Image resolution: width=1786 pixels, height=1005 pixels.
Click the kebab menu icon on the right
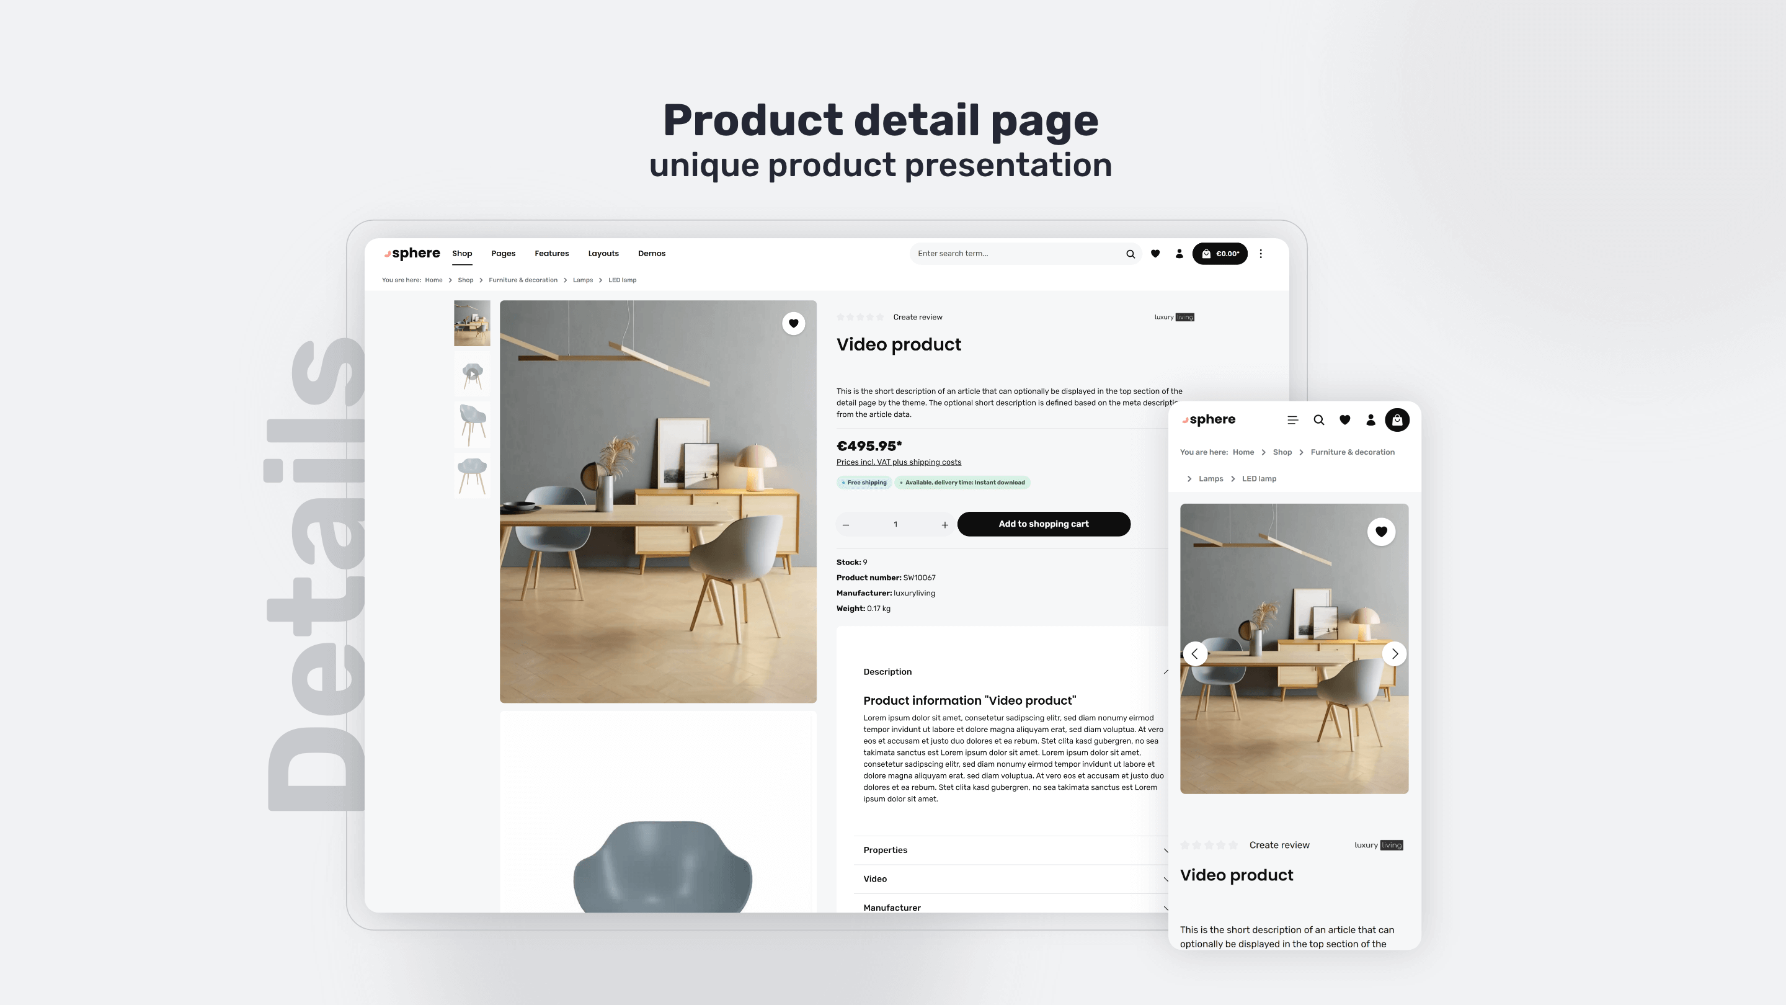tap(1261, 254)
